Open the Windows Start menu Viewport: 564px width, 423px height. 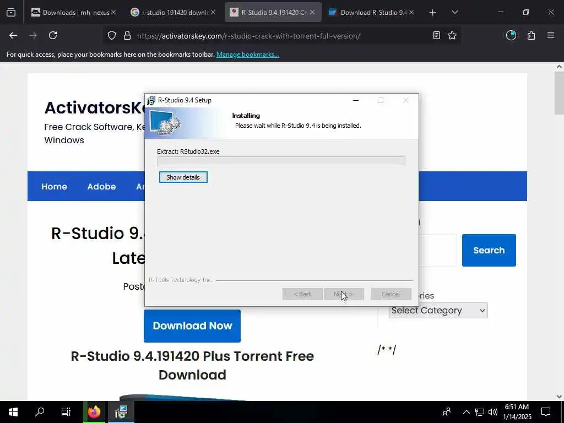pyautogui.click(x=13, y=412)
